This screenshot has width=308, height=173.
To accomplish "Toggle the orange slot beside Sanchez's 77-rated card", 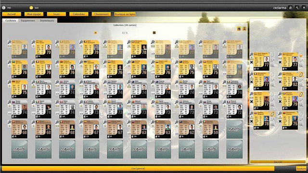I will (301, 56).
